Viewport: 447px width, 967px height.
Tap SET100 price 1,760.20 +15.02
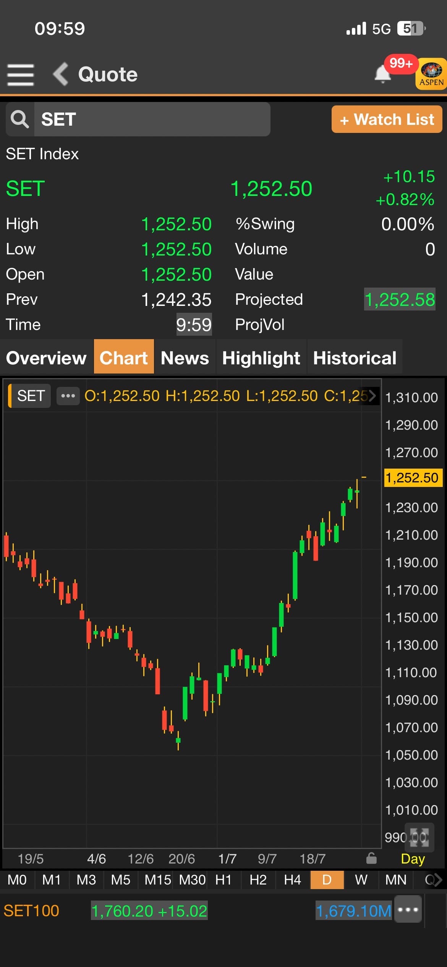tap(149, 911)
